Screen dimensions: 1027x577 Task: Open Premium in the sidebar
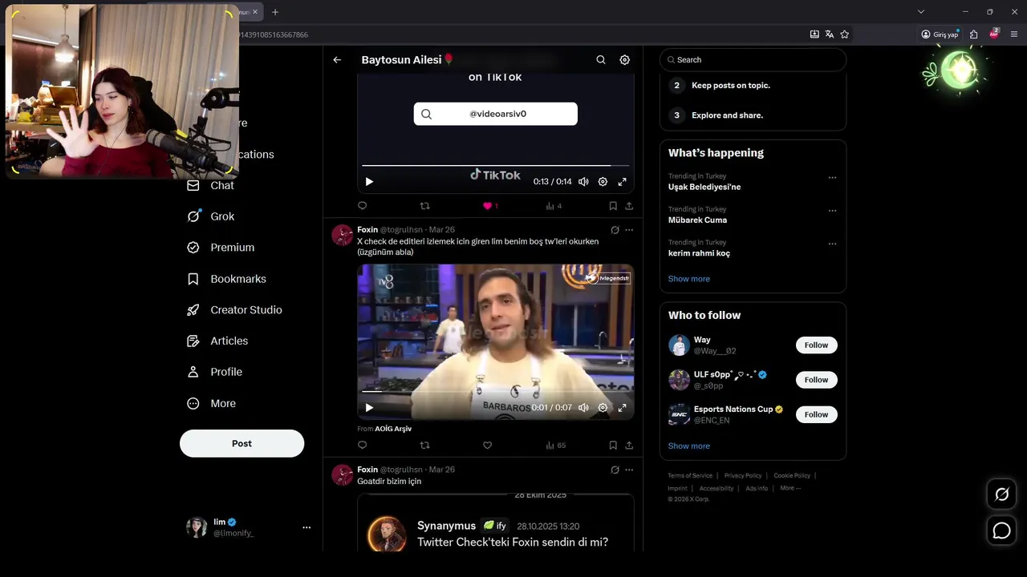[x=221, y=248]
